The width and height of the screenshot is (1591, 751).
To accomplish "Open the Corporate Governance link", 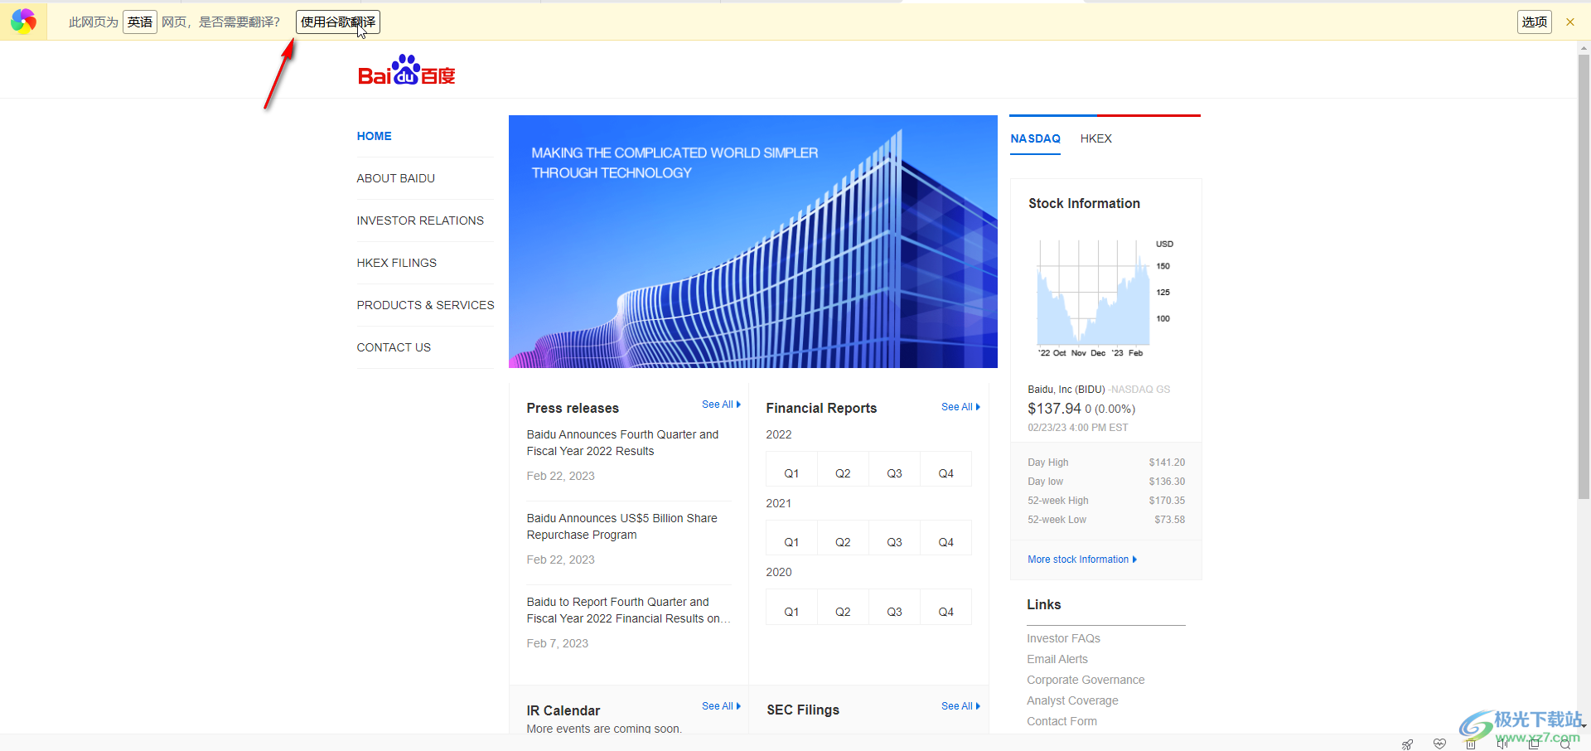I will tap(1086, 680).
